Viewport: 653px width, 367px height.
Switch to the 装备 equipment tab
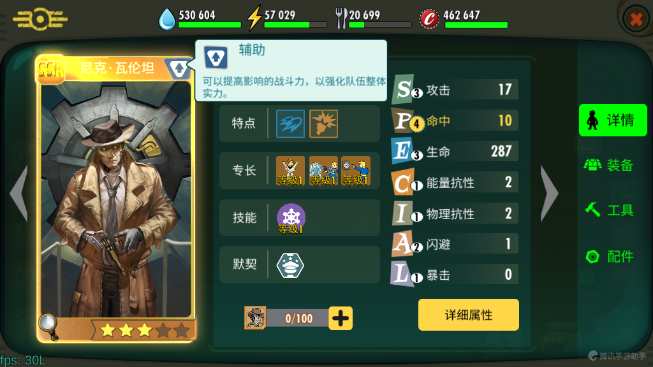click(x=609, y=165)
